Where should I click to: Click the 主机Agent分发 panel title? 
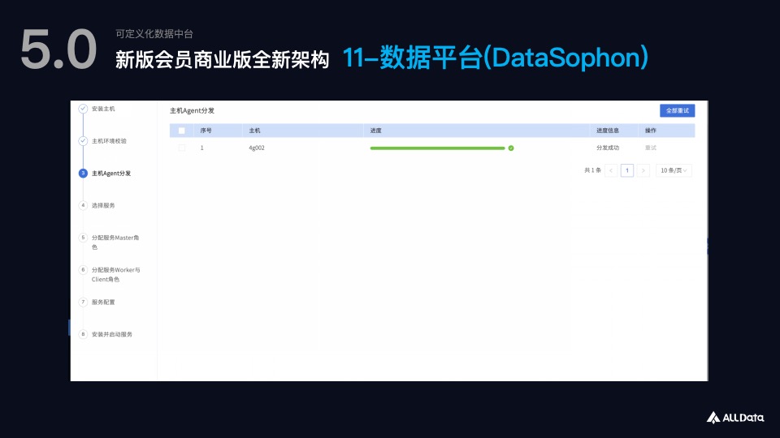192,111
